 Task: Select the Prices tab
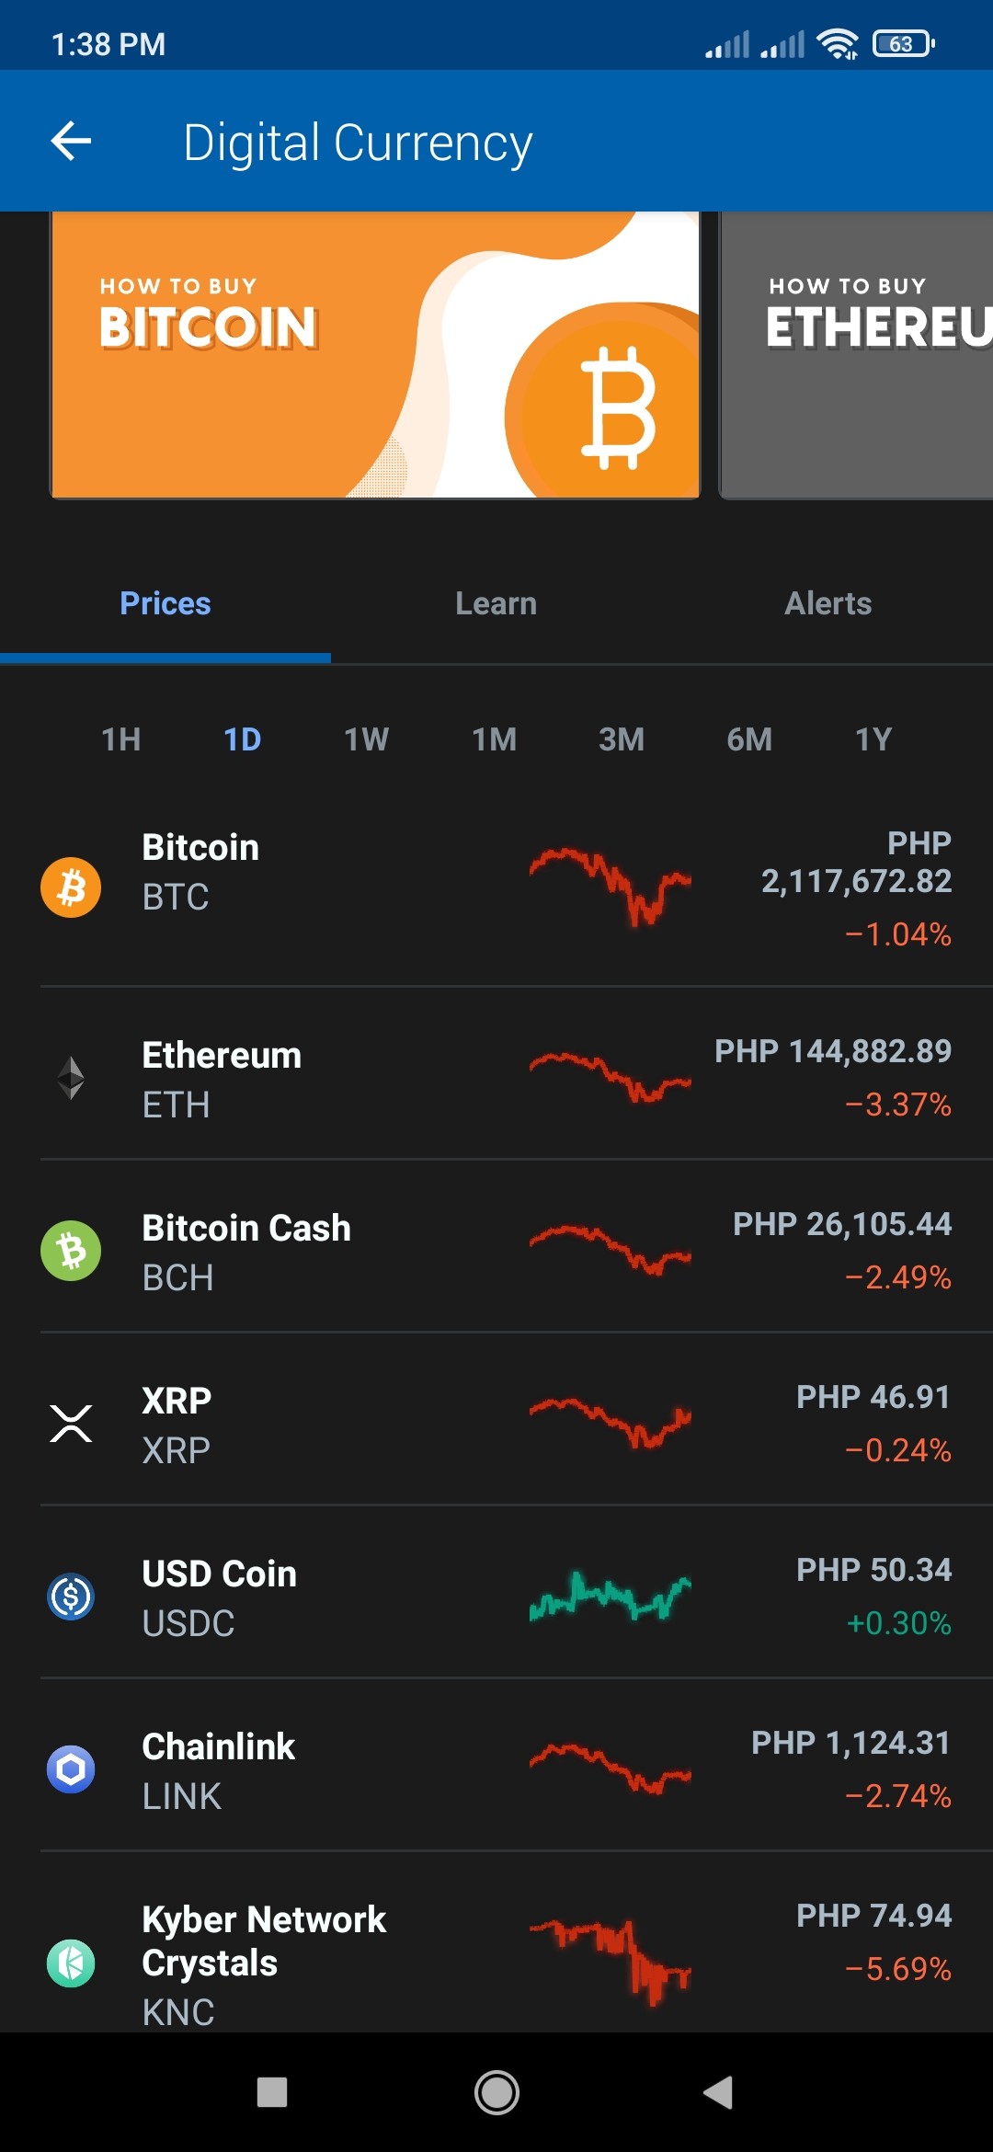coord(165,603)
